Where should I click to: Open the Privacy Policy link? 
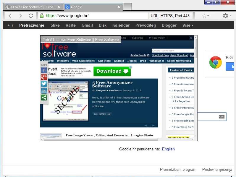(157, 38)
